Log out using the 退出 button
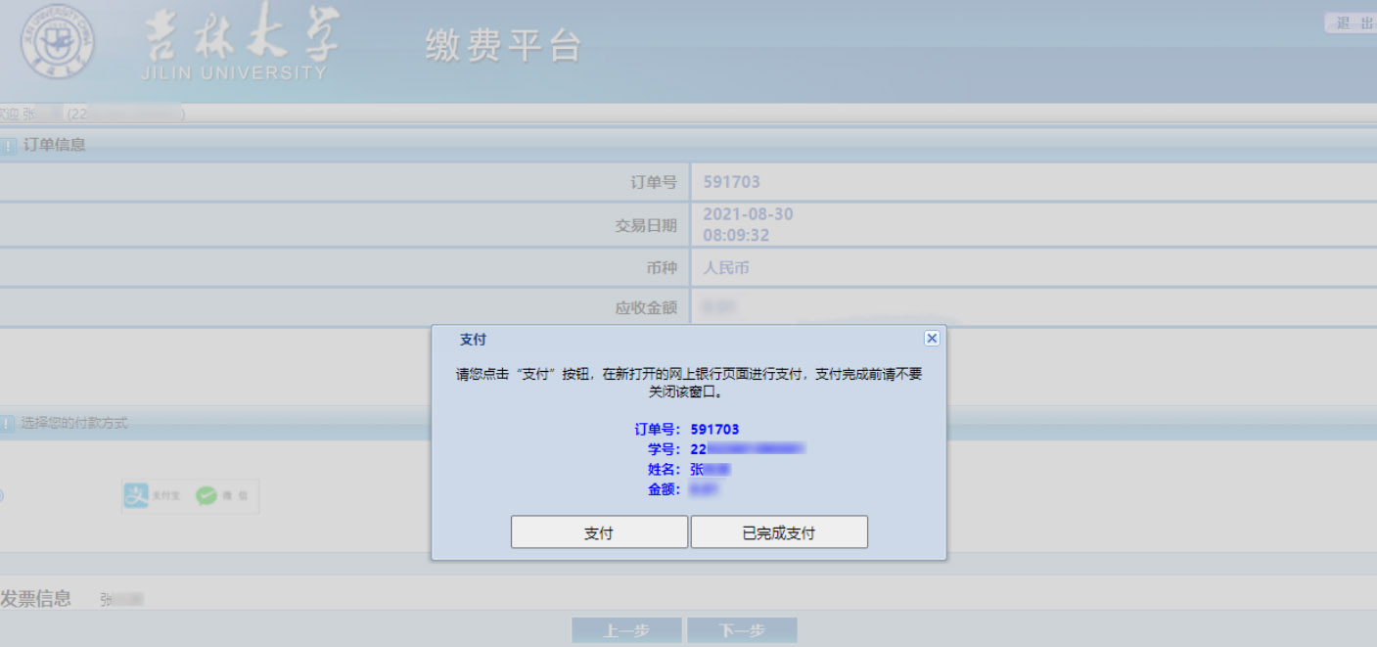 coord(1354,23)
